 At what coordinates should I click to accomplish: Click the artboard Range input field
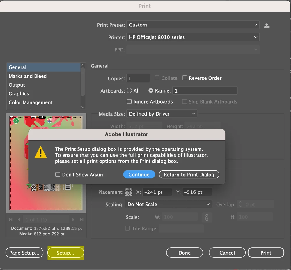tap(205, 90)
